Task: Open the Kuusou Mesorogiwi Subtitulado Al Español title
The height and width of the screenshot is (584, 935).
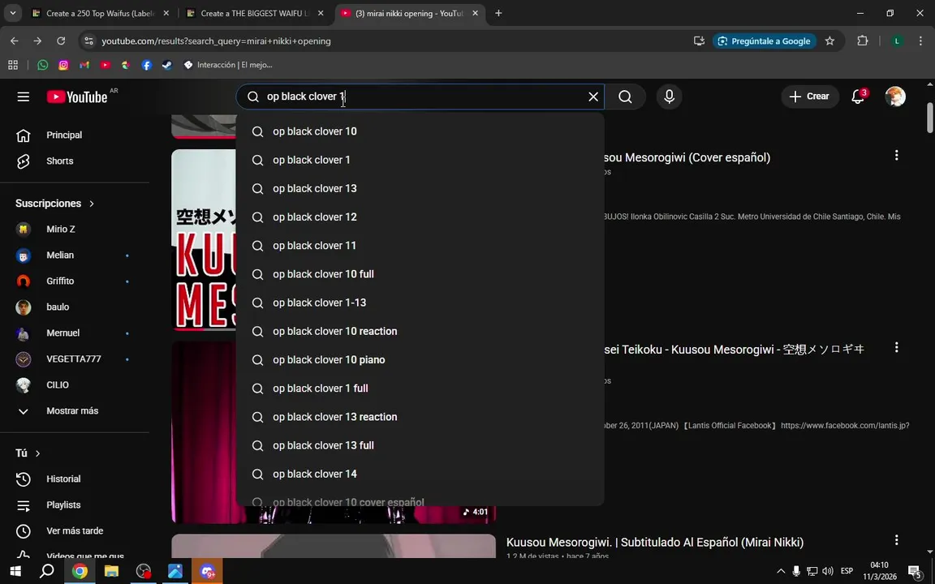Action: [655, 543]
